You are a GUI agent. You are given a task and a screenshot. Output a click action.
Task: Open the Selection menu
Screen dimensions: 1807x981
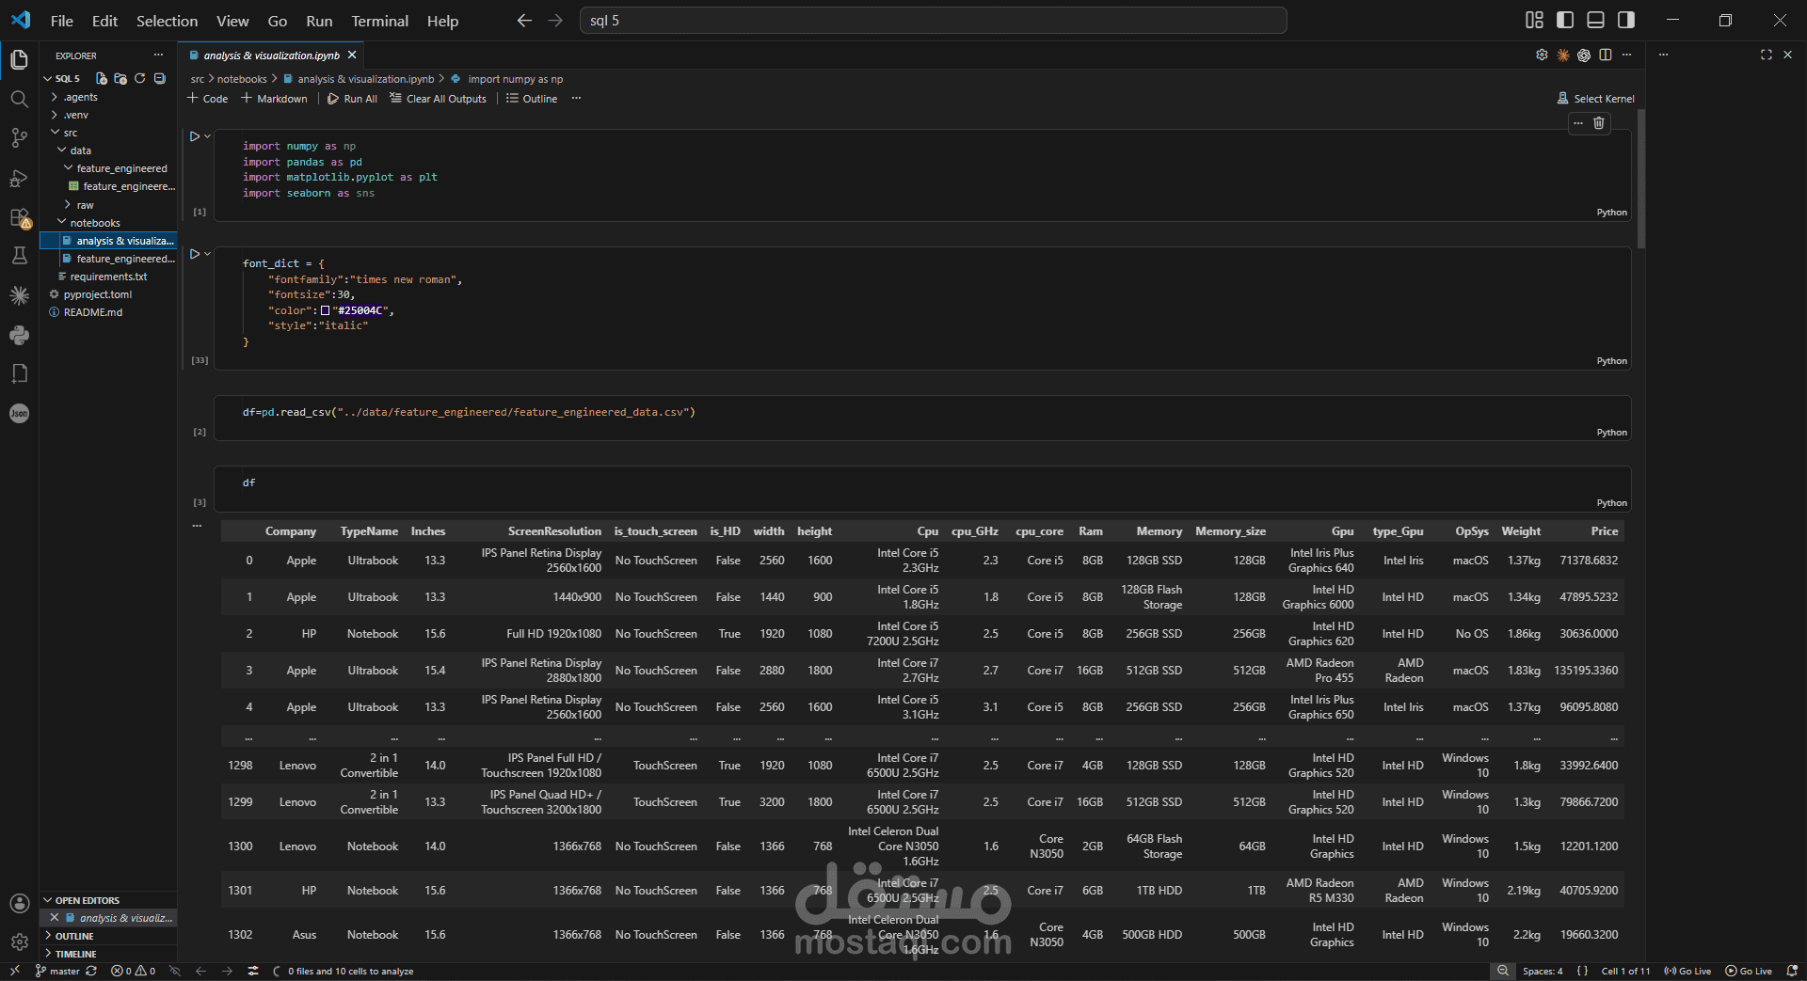point(167,21)
